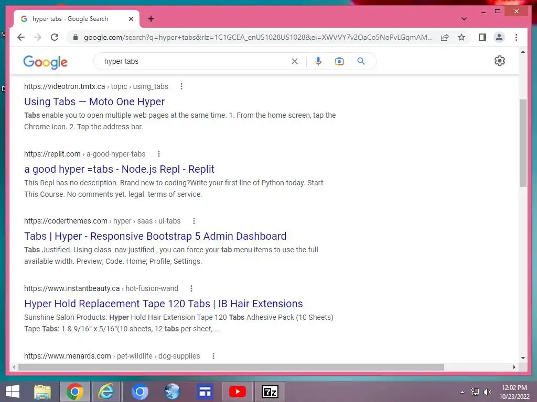
Task: Click the This Repl has no description snippet
Action: [x=174, y=188]
